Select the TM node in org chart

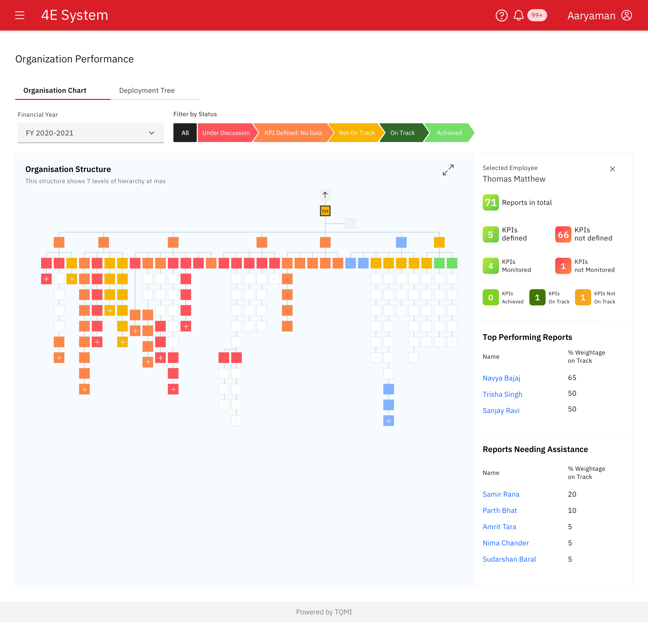pyautogui.click(x=325, y=211)
